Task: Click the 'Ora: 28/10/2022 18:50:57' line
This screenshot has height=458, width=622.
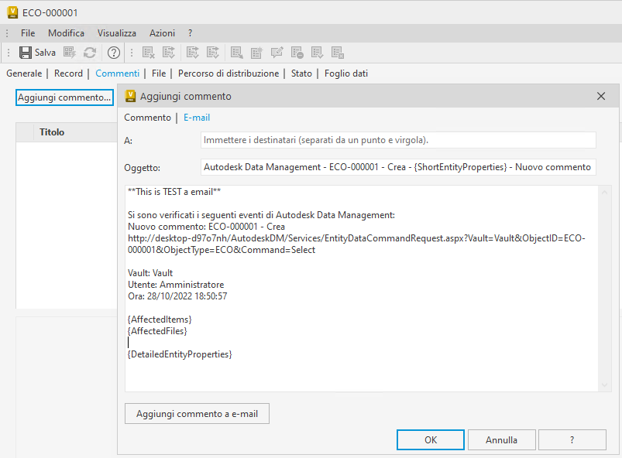Action: click(177, 296)
